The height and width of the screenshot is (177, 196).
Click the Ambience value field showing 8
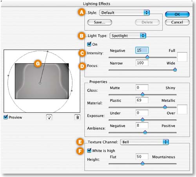(142, 126)
